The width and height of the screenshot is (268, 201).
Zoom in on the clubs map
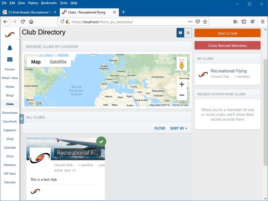pyautogui.click(x=182, y=84)
